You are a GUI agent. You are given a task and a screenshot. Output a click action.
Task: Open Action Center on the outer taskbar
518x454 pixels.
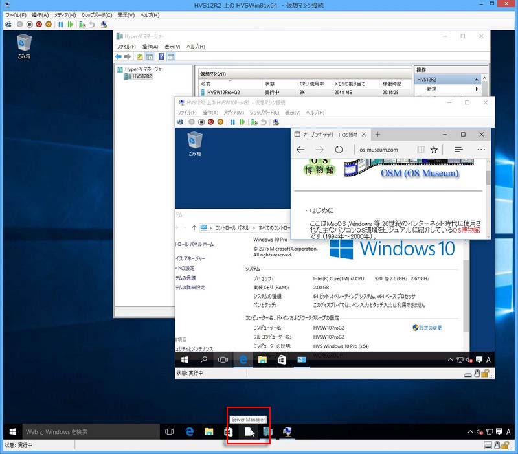[x=499, y=431]
